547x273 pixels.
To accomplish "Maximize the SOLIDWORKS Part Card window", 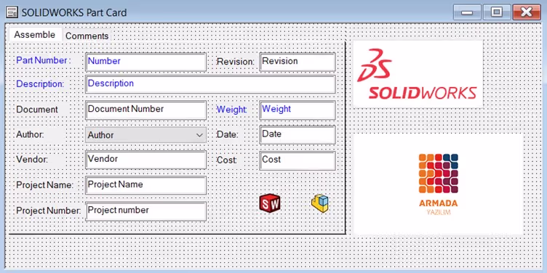I will [x=496, y=12].
